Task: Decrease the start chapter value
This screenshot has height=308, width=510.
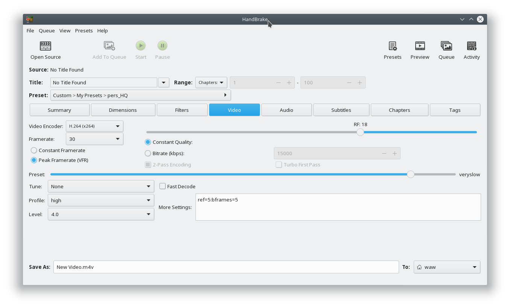Action: tap(278, 82)
